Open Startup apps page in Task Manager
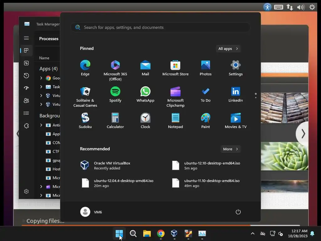The image size is (321, 241). [26, 88]
